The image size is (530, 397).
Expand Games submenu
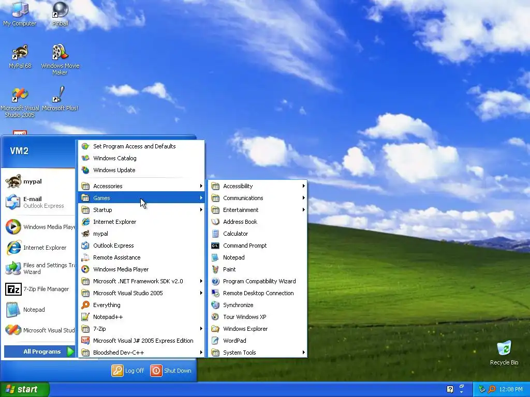tap(141, 198)
